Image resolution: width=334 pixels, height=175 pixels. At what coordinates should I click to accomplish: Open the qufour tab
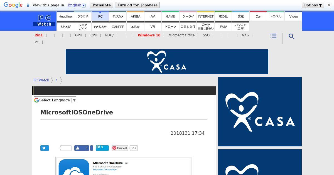[135, 27]
